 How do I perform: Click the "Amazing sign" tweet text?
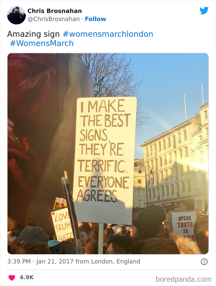coord(33,34)
